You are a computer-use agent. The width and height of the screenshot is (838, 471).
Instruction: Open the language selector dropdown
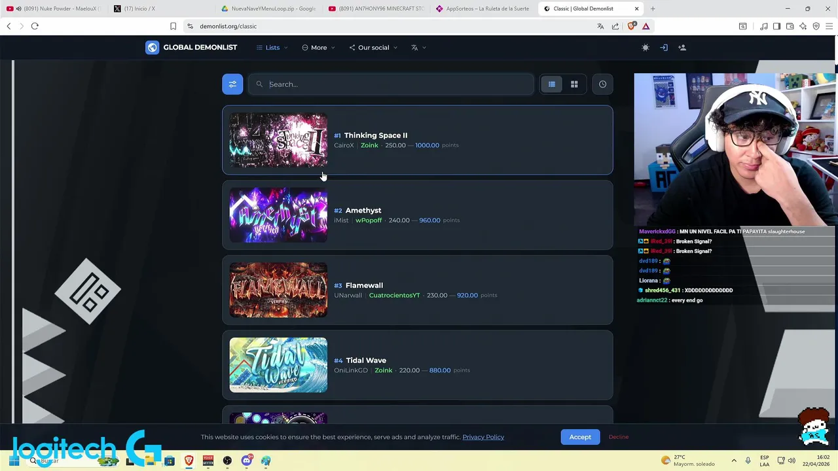[x=418, y=48]
